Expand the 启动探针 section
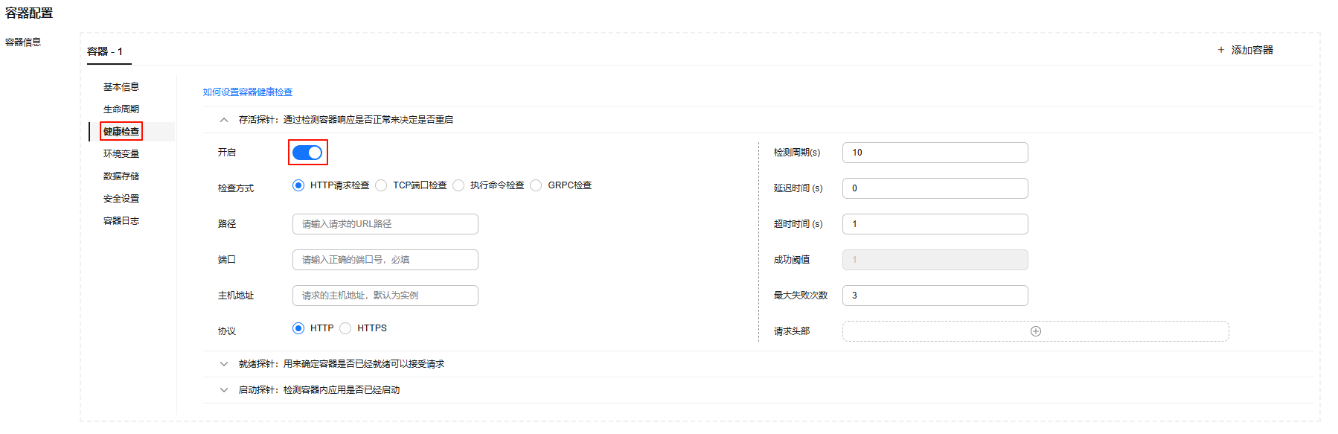This screenshot has height=434, width=1338. click(224, 390)
